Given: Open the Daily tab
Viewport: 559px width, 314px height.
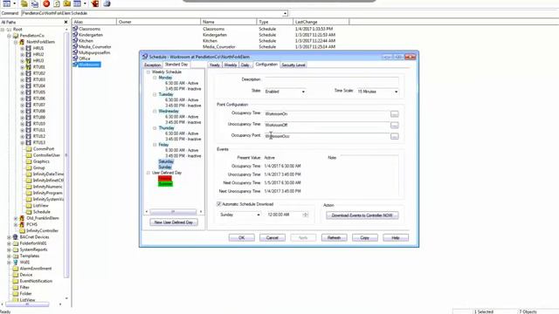Looking at the screenshot, I should [245, 65].
